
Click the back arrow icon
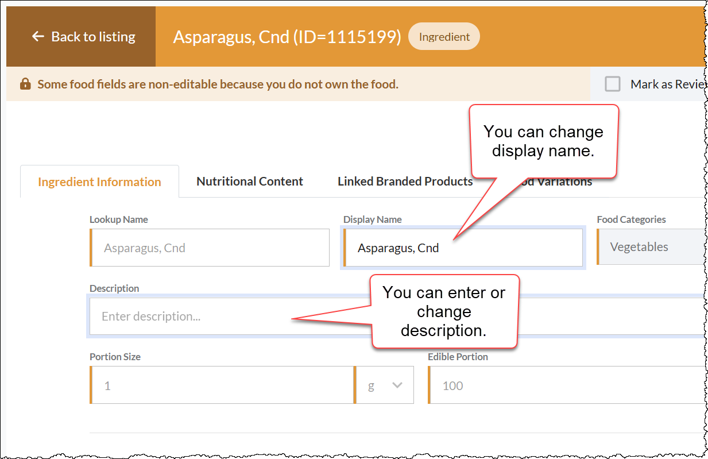38,36
